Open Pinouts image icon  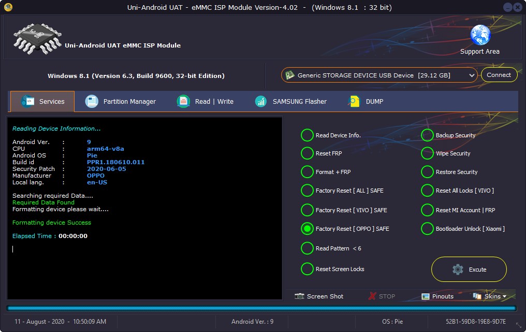tap(425, 296)
